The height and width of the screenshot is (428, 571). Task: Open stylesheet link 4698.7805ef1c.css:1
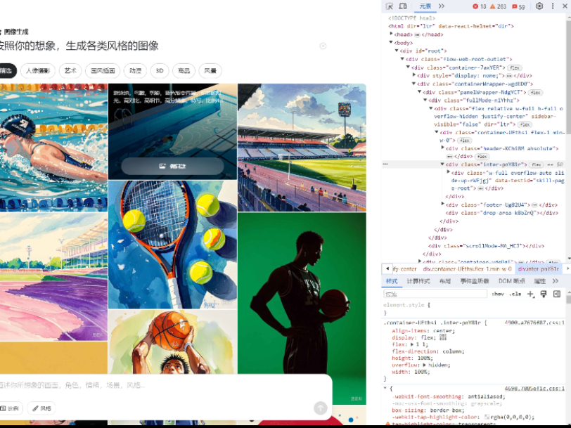[534, 389]
